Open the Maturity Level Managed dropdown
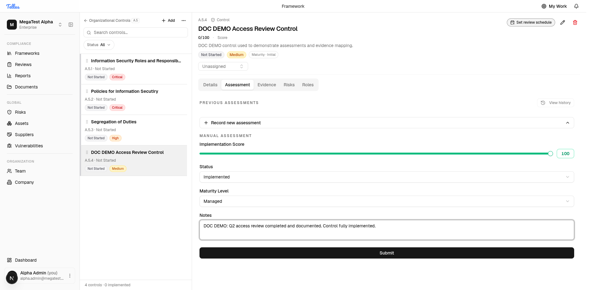Screen dimensions: 591x290 coord(387,201)
